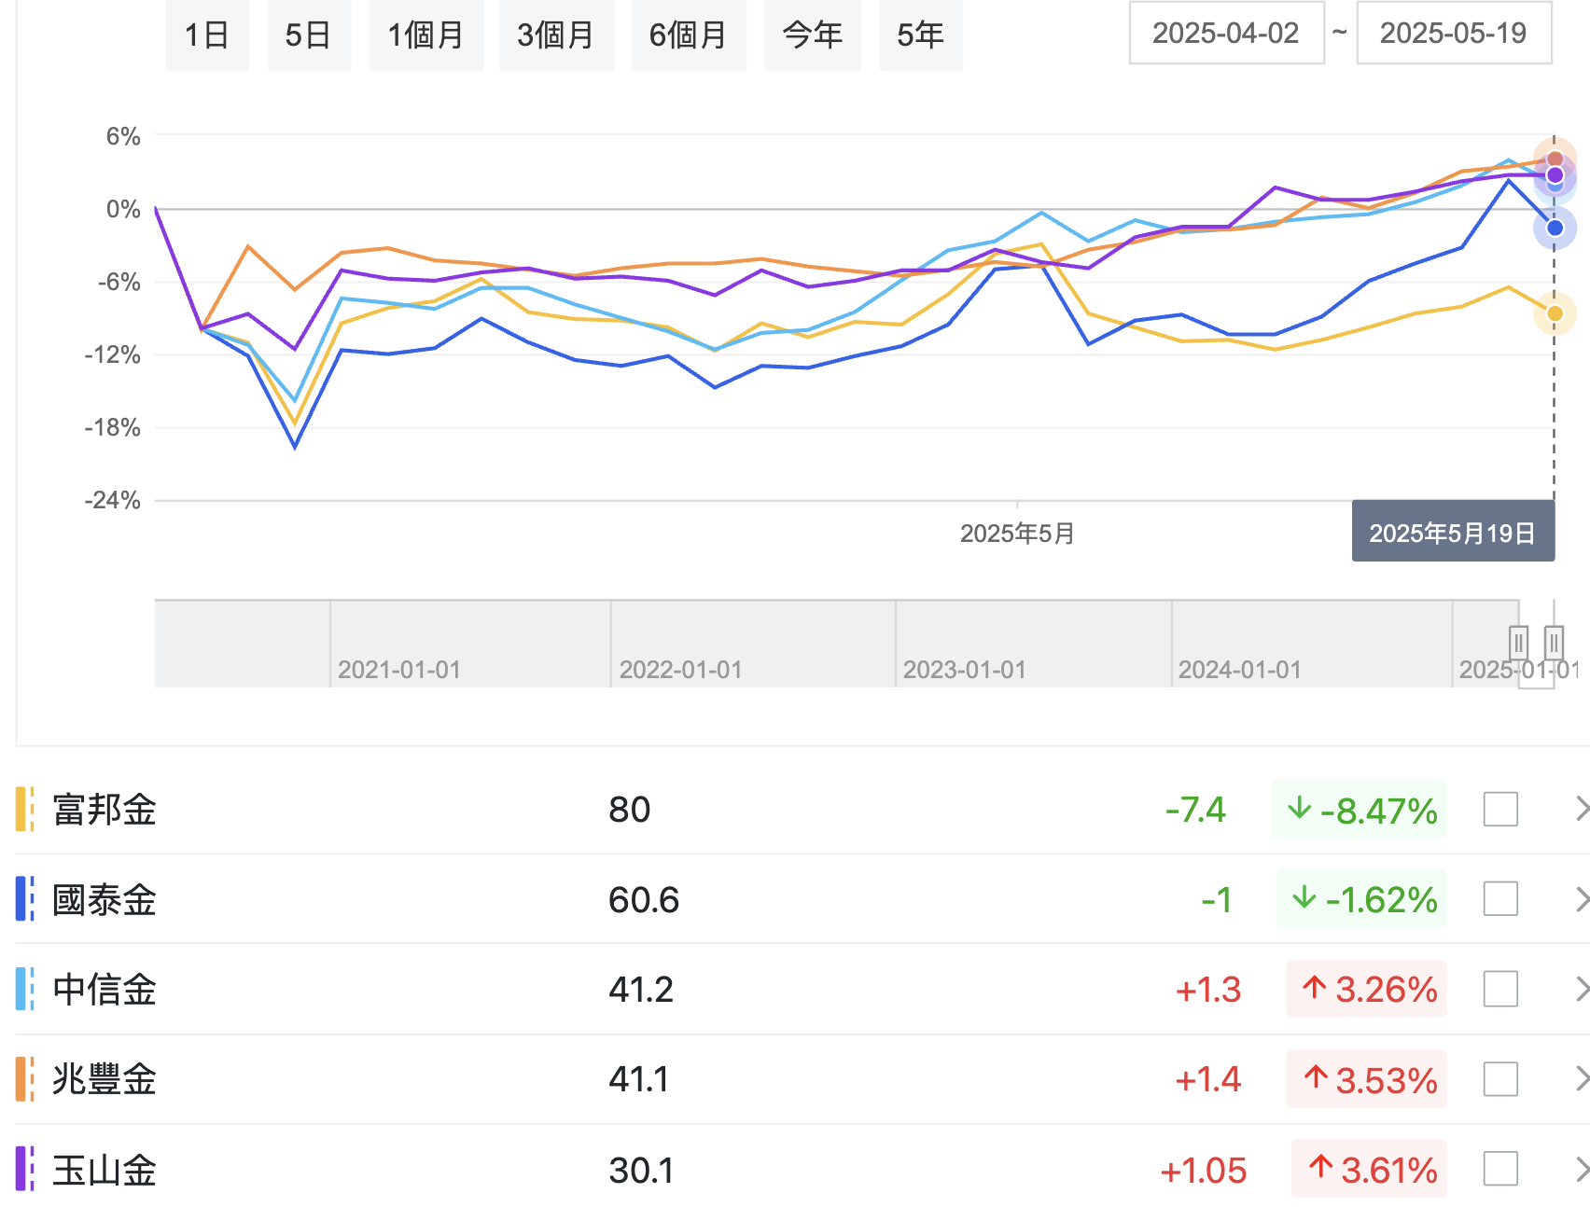Click the start date field 2025-04-02

click(1226, 33)
